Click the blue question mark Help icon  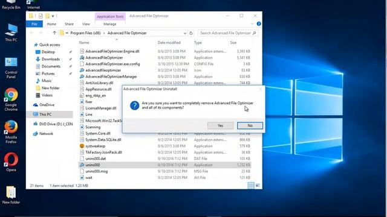click(x=259, y=24)
